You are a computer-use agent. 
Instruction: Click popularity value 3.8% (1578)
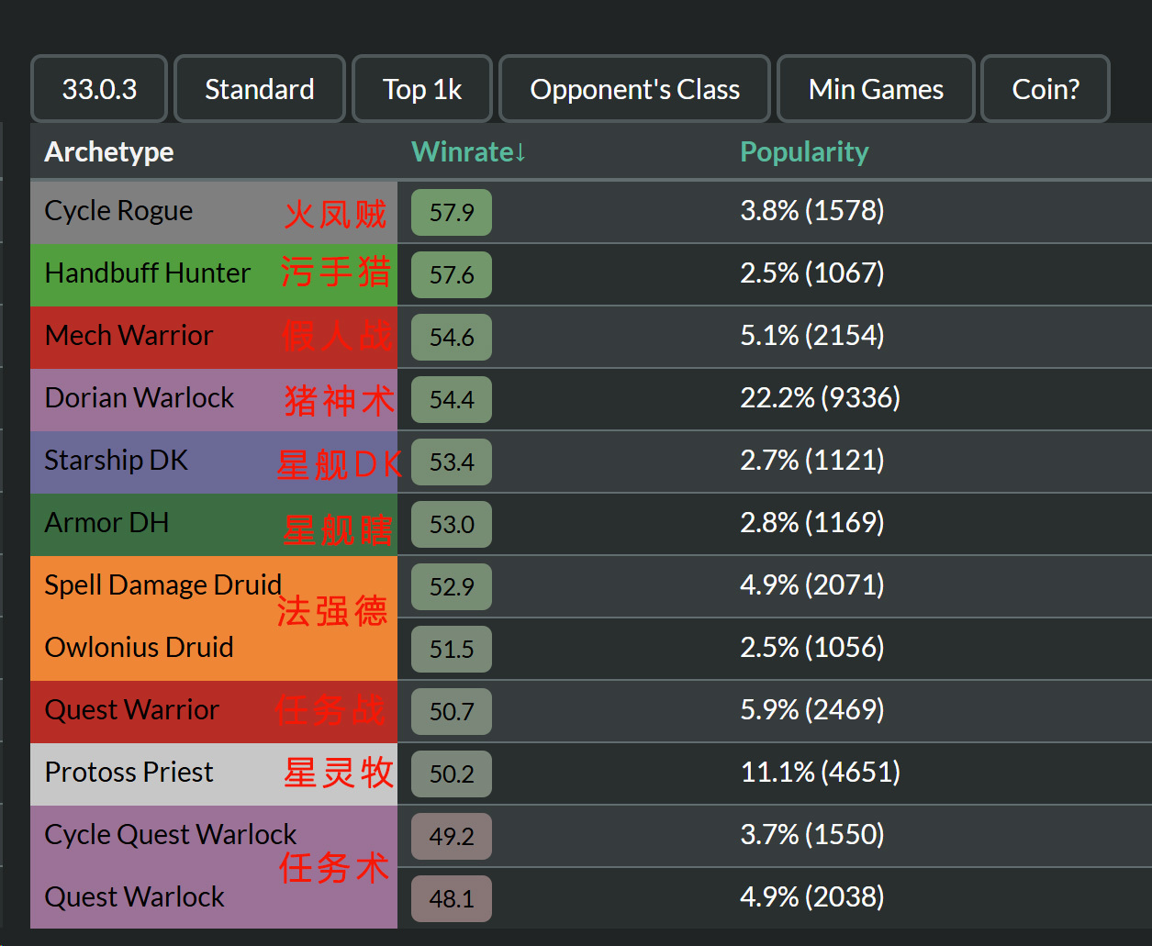click(812, 211)
